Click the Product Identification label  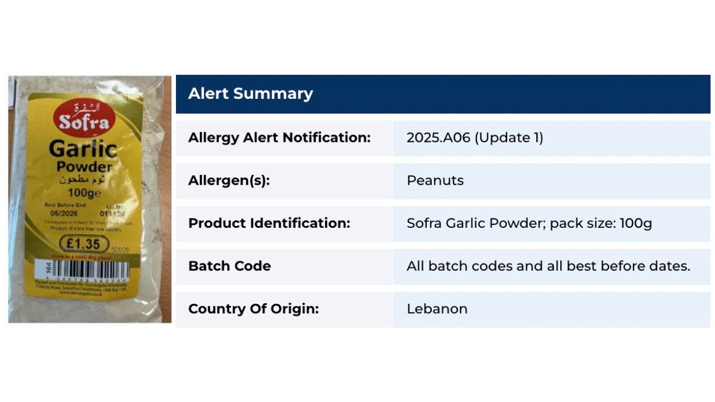tap(269, 223)
